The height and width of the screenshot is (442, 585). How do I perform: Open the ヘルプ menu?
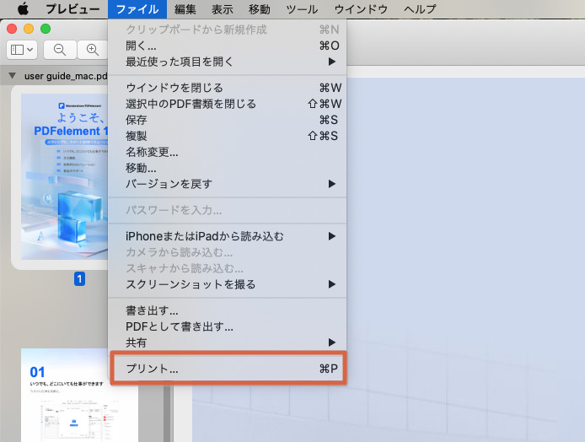[x=420, y=9]
